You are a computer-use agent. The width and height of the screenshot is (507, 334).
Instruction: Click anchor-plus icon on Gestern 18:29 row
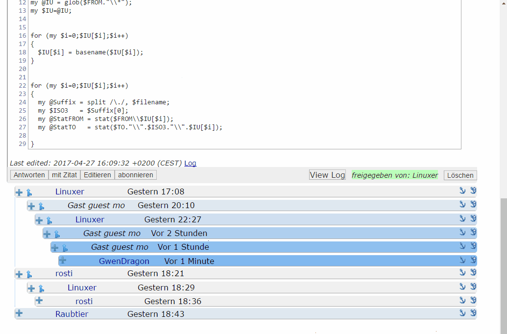click(473, 286)
